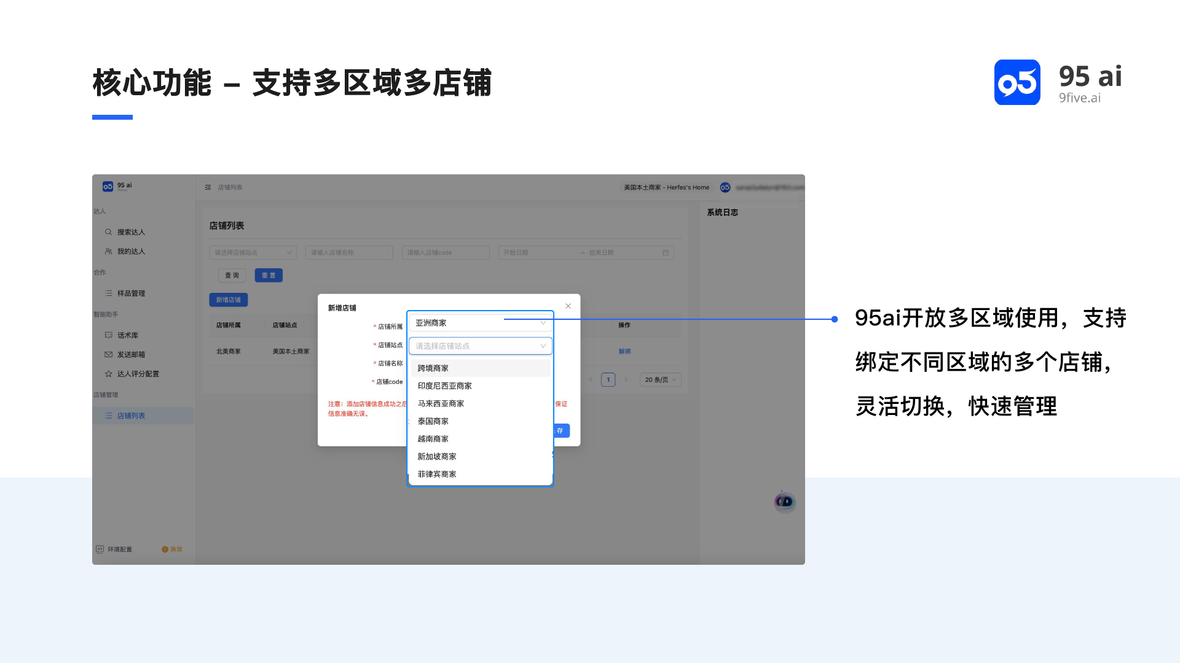Click the star icon next to 达人评分配置
1180x663 pixels.
tap(108, 373)
